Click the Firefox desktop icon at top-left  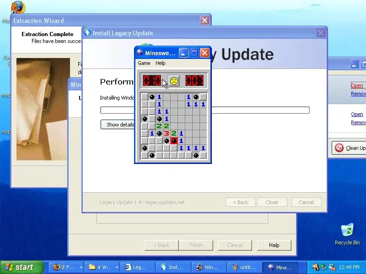[x=18, y=7]
